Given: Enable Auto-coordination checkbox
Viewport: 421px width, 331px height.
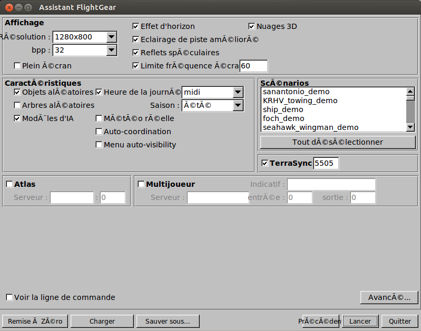Looking at the screenshot, I should tap(99, 132).
